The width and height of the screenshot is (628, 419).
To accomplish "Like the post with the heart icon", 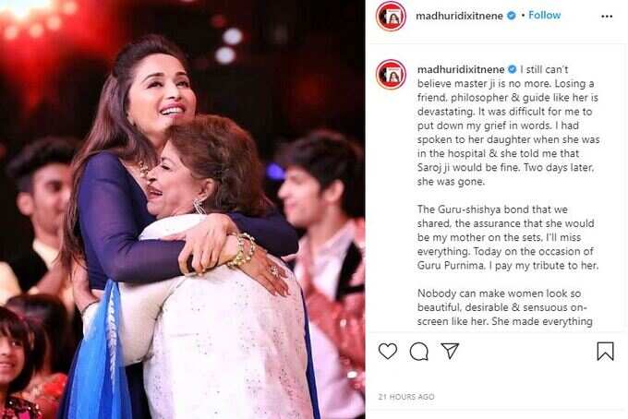I will [x=388, y=351].
